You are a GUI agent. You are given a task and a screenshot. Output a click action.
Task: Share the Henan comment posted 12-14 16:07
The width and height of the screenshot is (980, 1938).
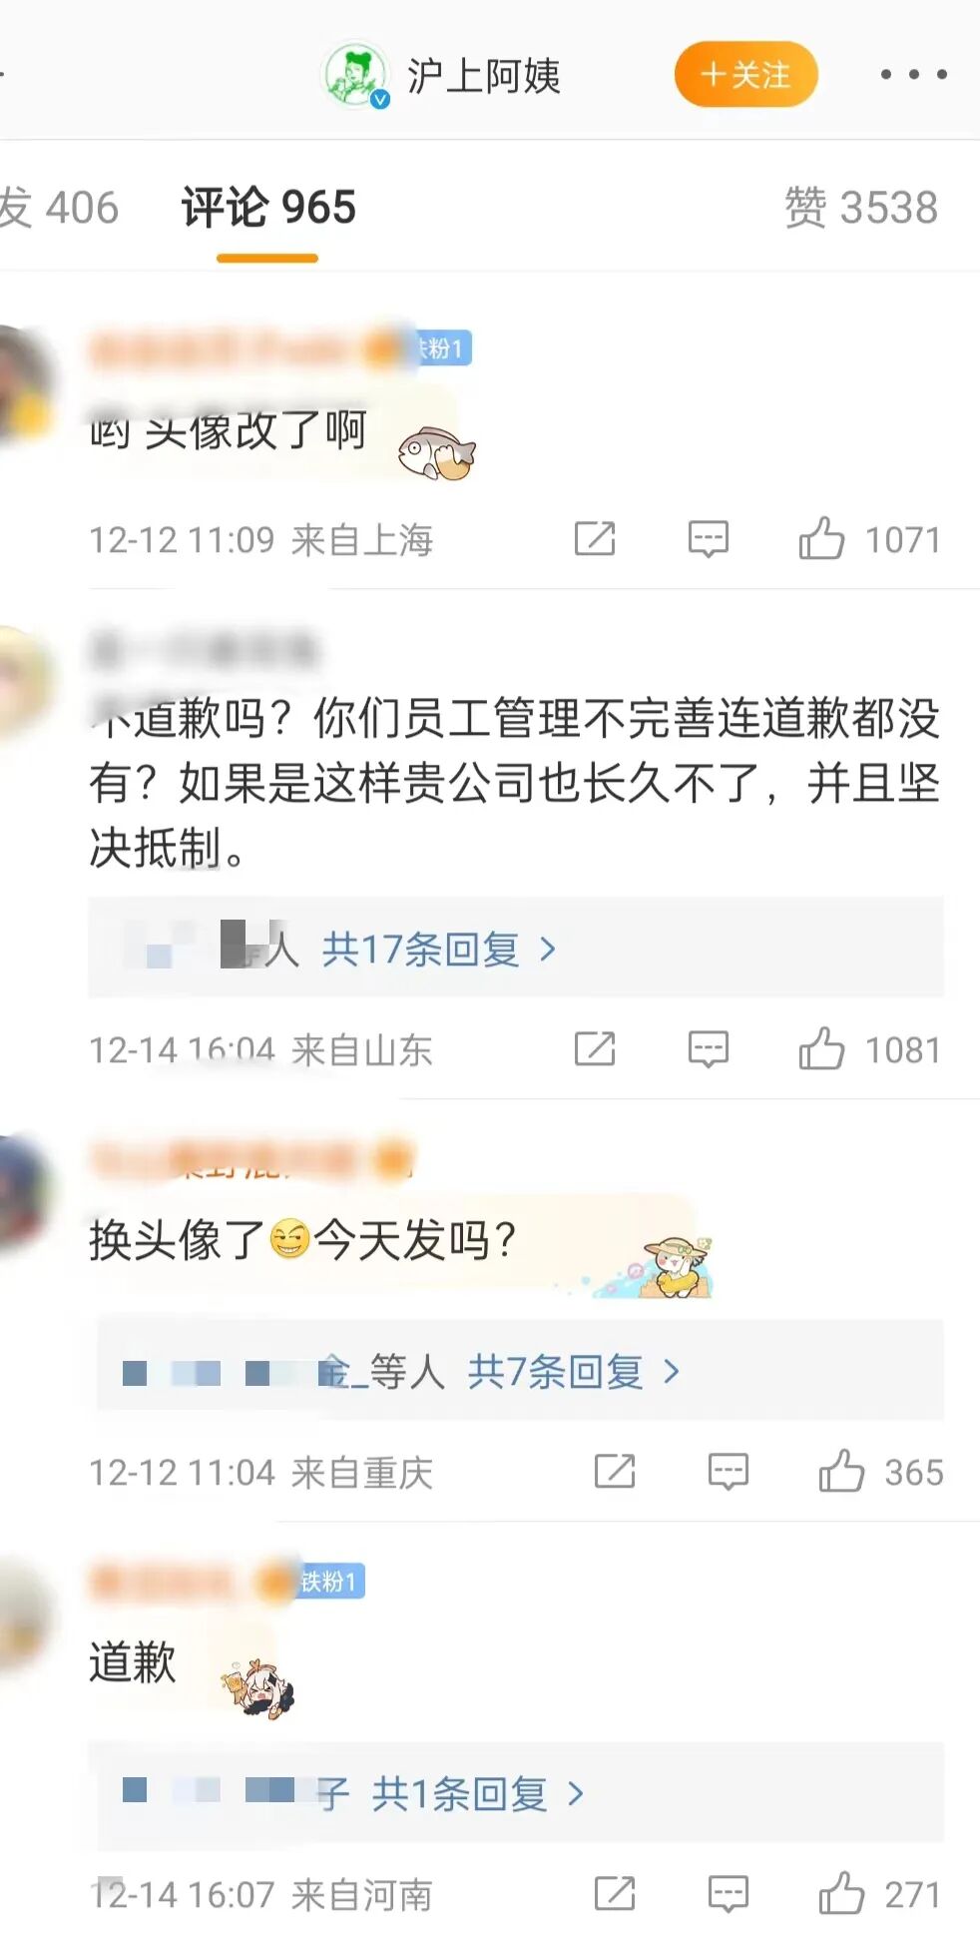pyautogui.click(x=615, y=1894)
